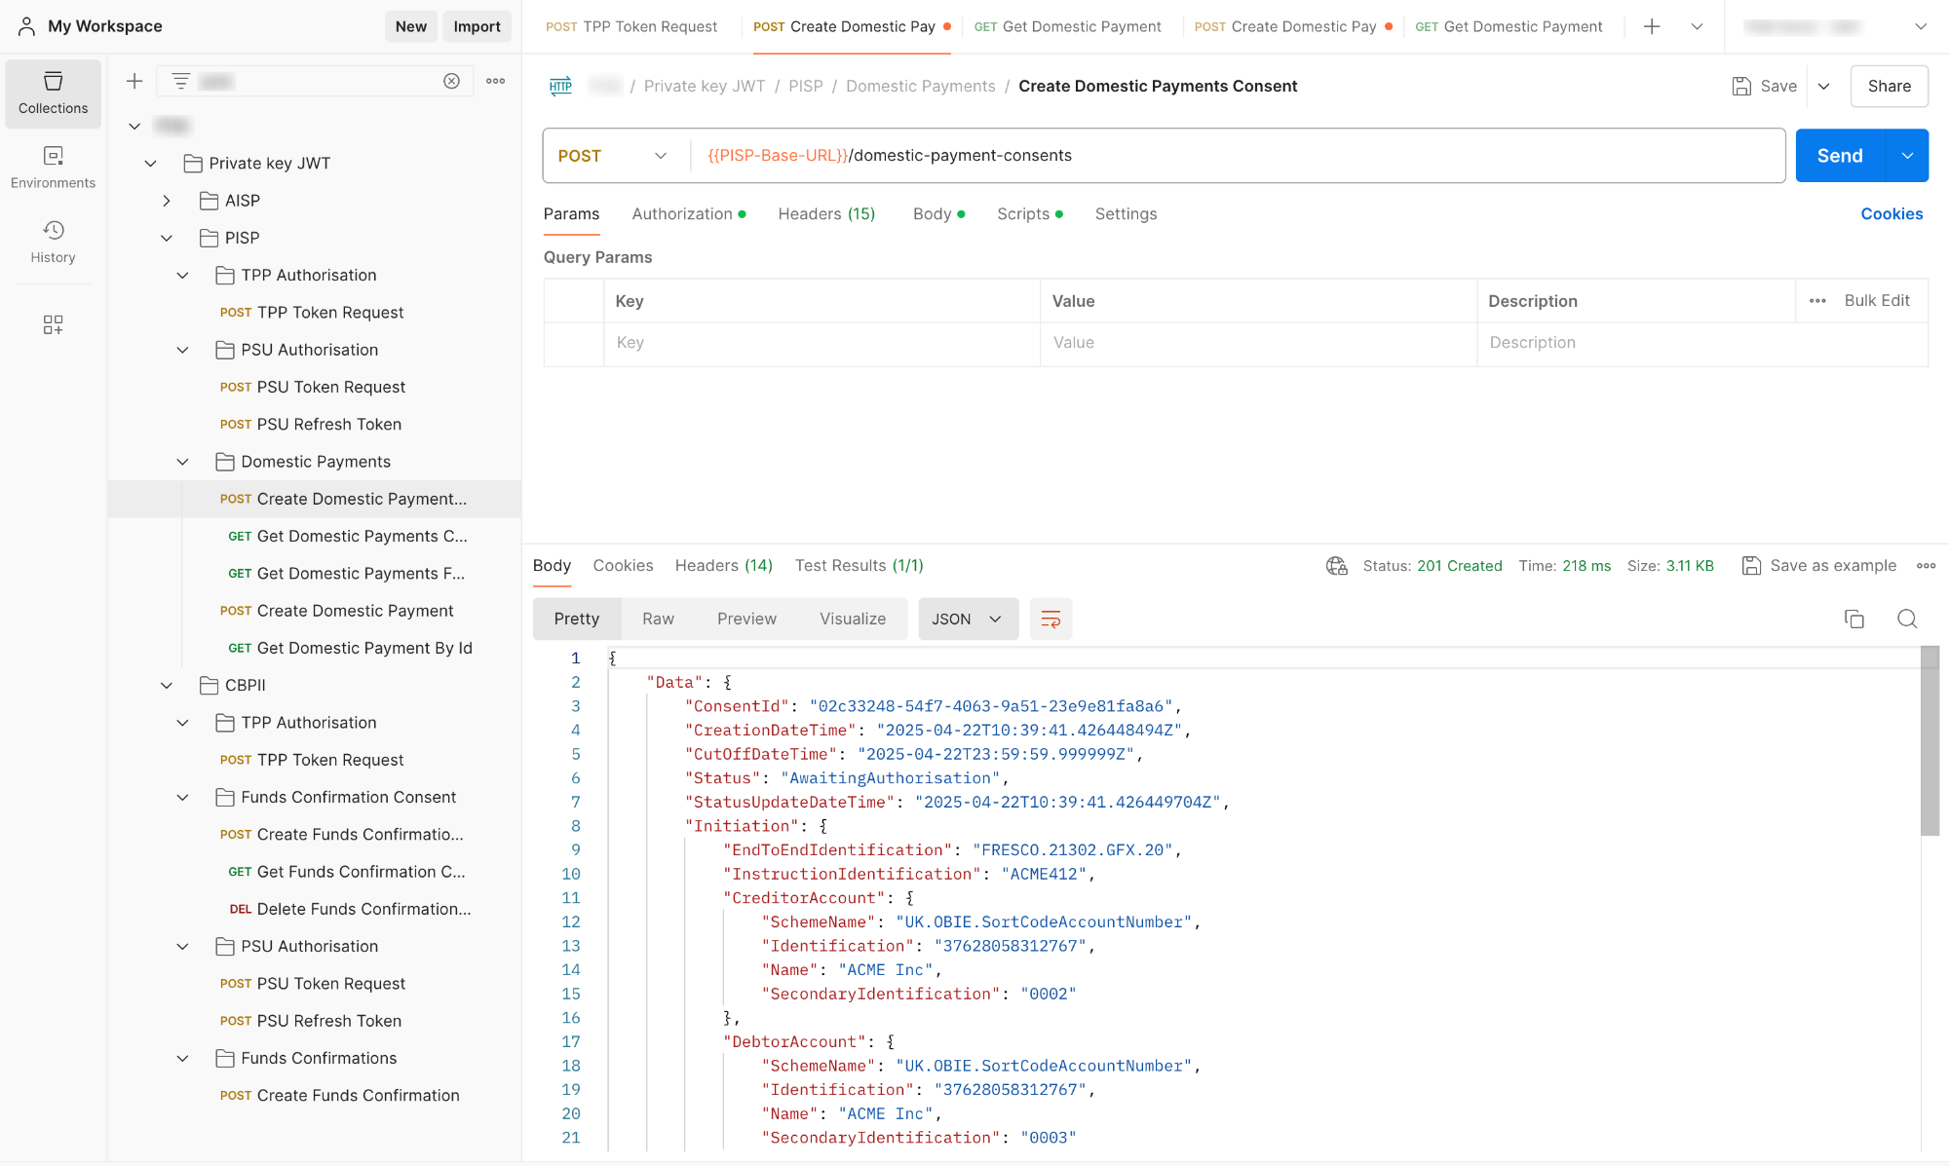This screenshot has width=1949, height=1166.
Task: Open Create Domestic Payment request
Action: [336, 611]
